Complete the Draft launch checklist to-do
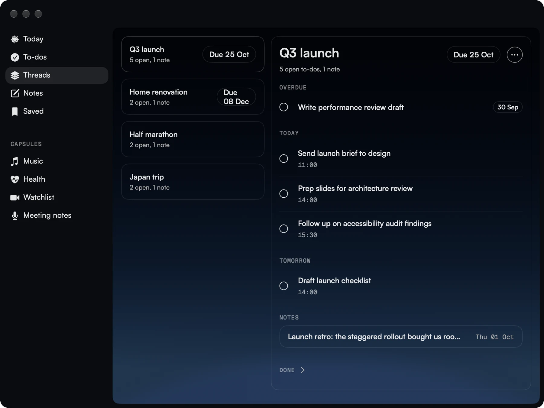The image size is (544, 408). point(283,286)
